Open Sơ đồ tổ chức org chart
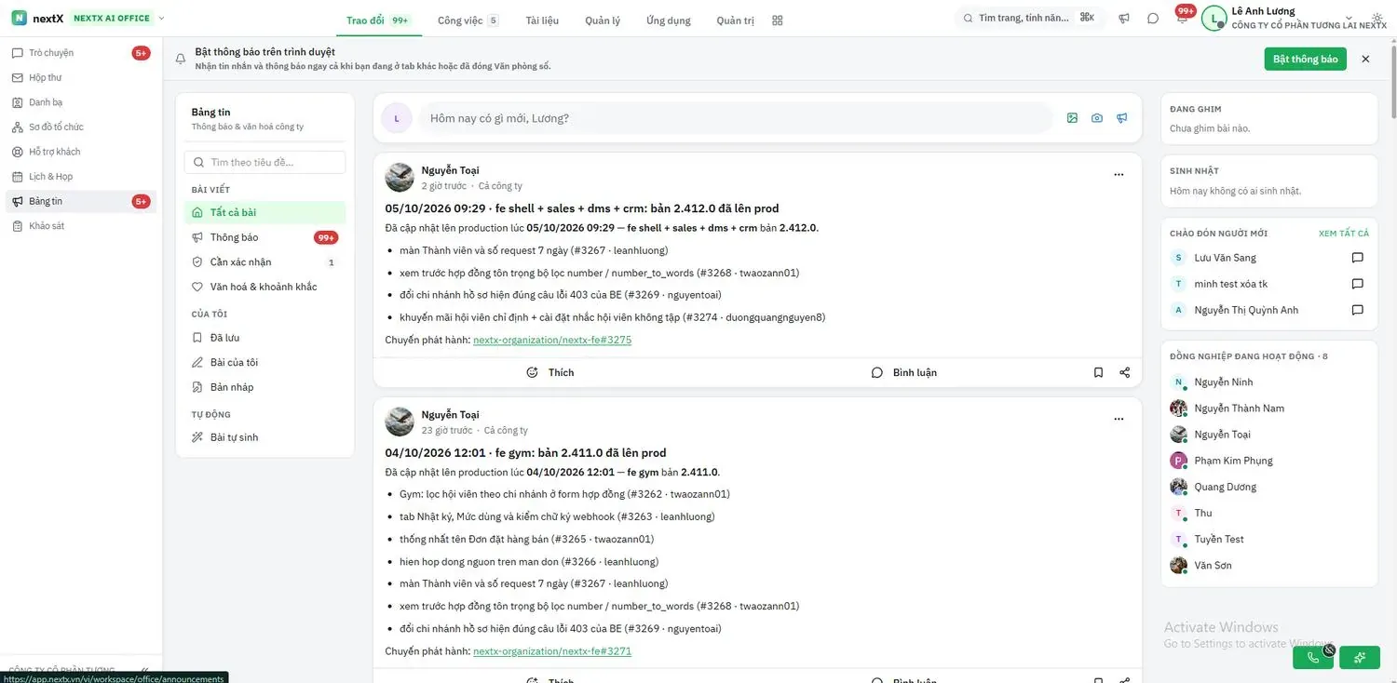This screenshot has width=1397, height=683. [x=80, y=127]
